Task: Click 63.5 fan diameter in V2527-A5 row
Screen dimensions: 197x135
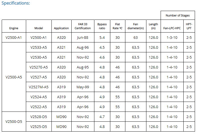Action: [136, 77]
